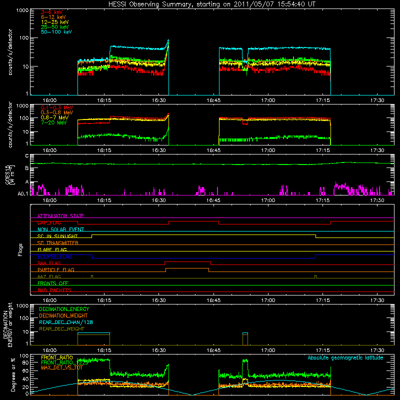Click the '0.3-0.8 MeV' legend entry
This screenshot has width=400, height=400.
tap(57, 112)
